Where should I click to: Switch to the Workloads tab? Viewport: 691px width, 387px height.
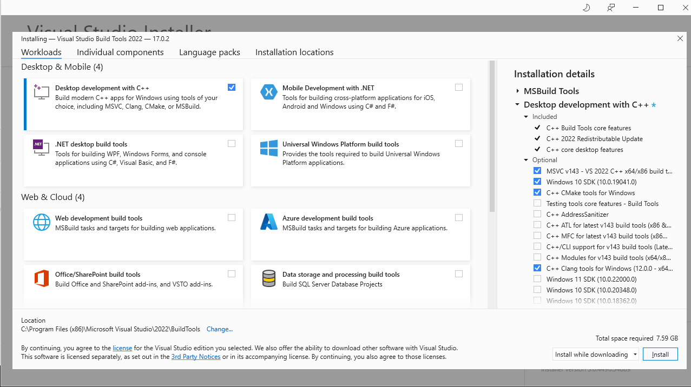[41, 52]
